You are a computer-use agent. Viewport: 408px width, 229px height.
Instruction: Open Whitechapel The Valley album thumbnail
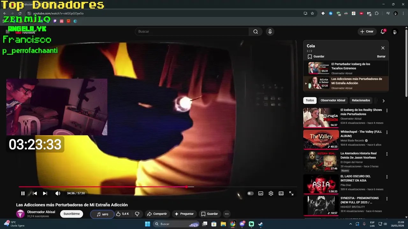pyautogui.click(x=321, y=139)
